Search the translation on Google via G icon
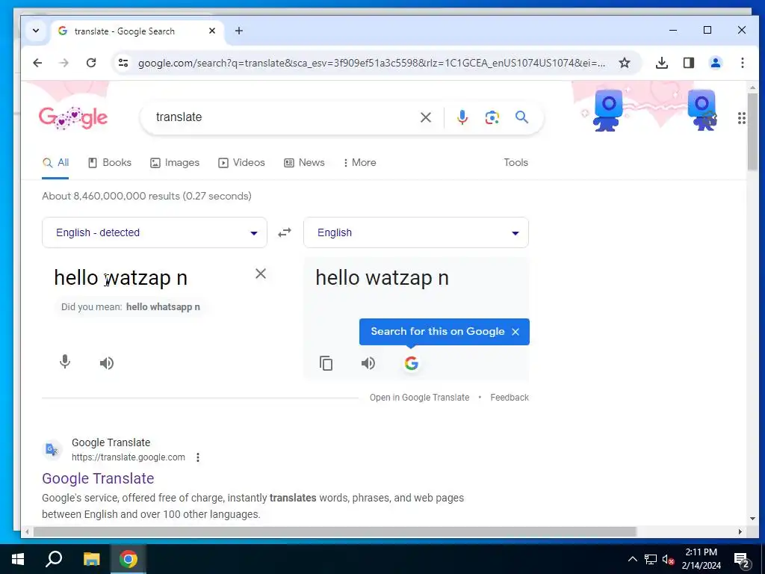The width and height of the screenshot is (765, 574). click(x=412, y=363)
